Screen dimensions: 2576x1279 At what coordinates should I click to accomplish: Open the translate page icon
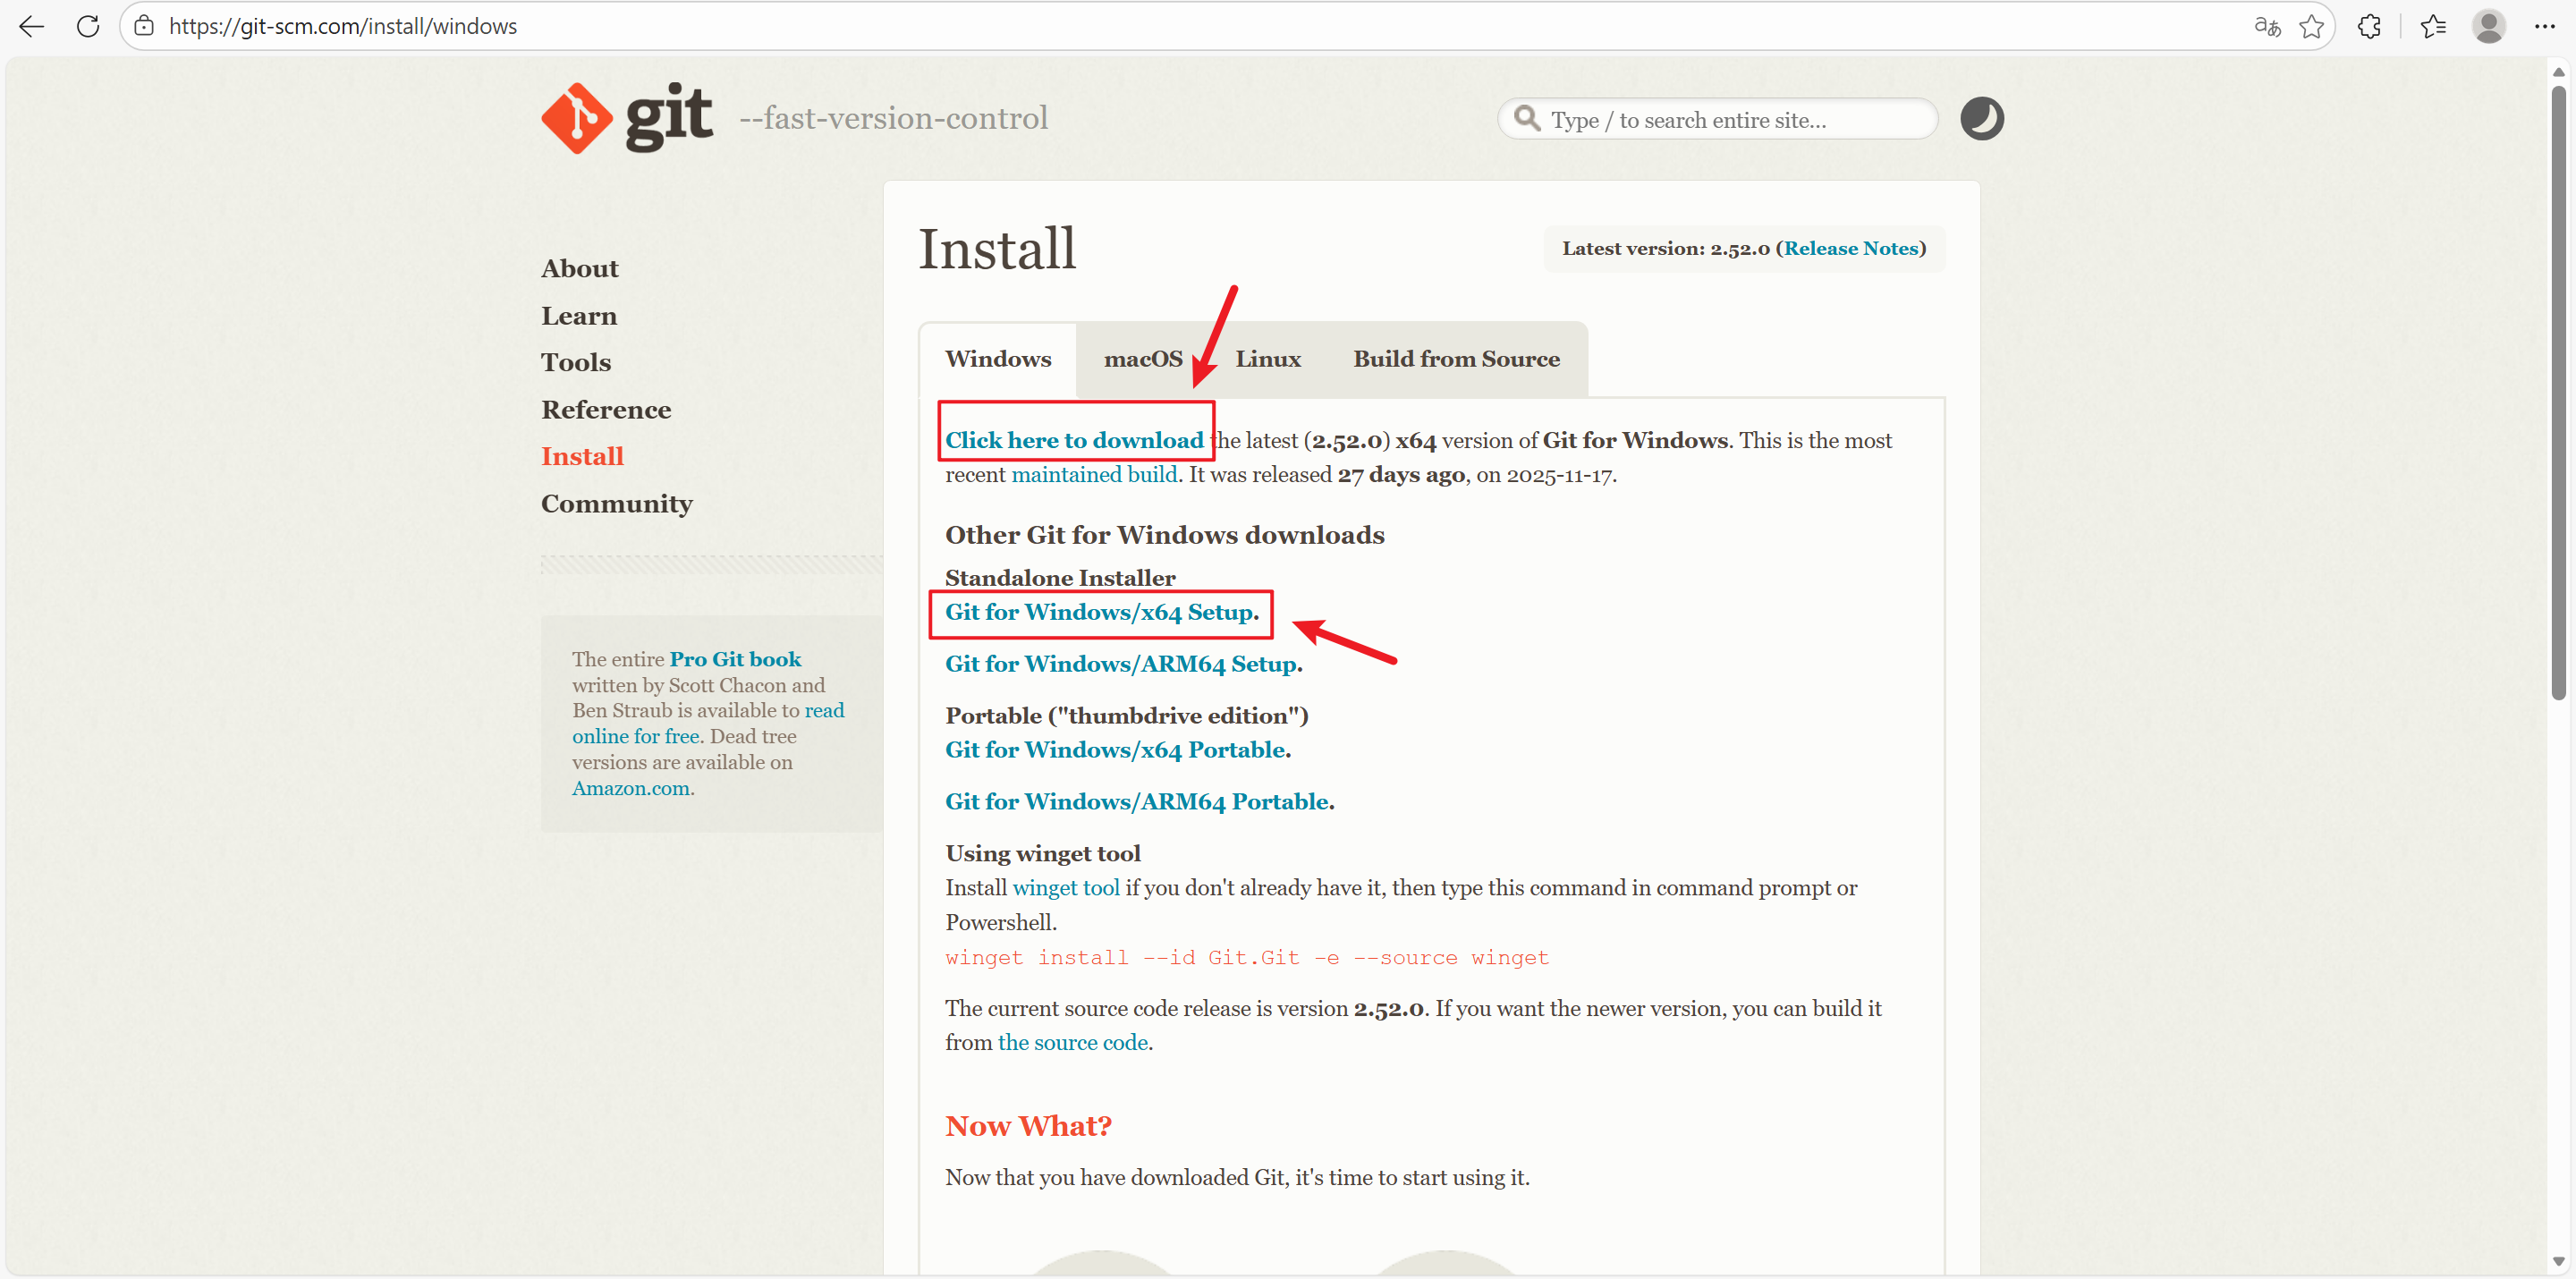point(2267,27)
